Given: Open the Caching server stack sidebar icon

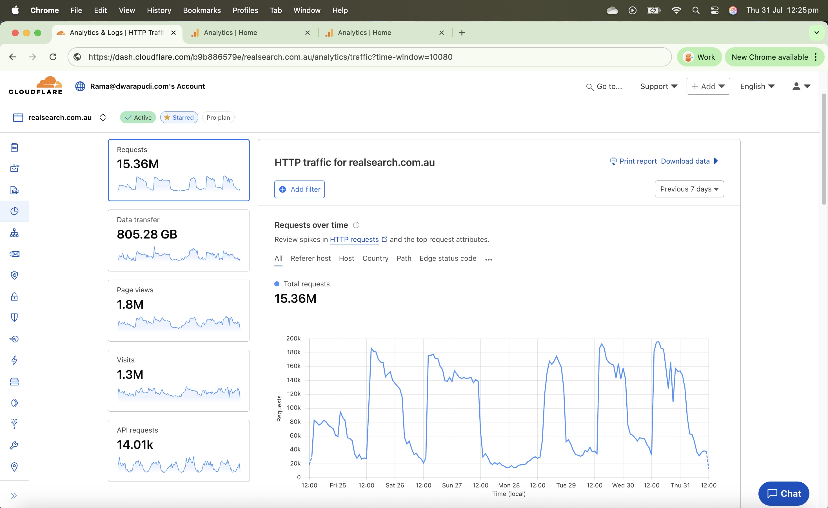Looking at the screenshot, I should pyautogui.click(x=14, y=381).
